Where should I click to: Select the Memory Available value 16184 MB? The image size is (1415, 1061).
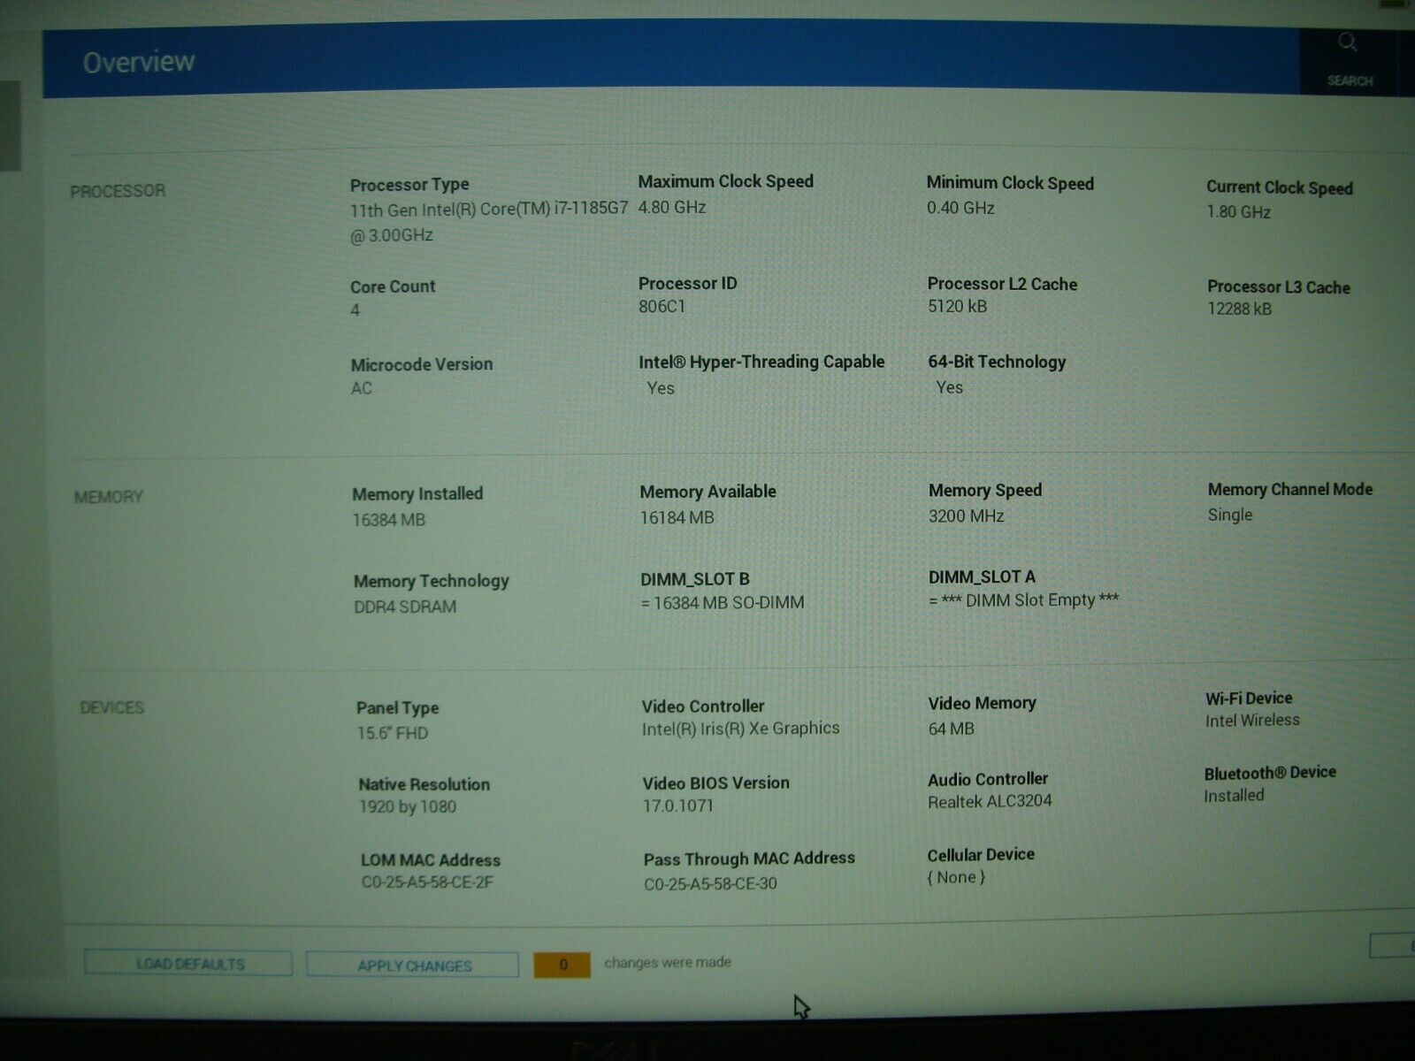tap(677, 518)
